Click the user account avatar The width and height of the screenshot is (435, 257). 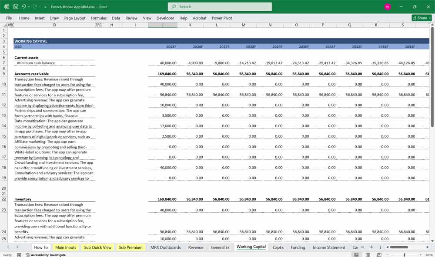(387, 7)
